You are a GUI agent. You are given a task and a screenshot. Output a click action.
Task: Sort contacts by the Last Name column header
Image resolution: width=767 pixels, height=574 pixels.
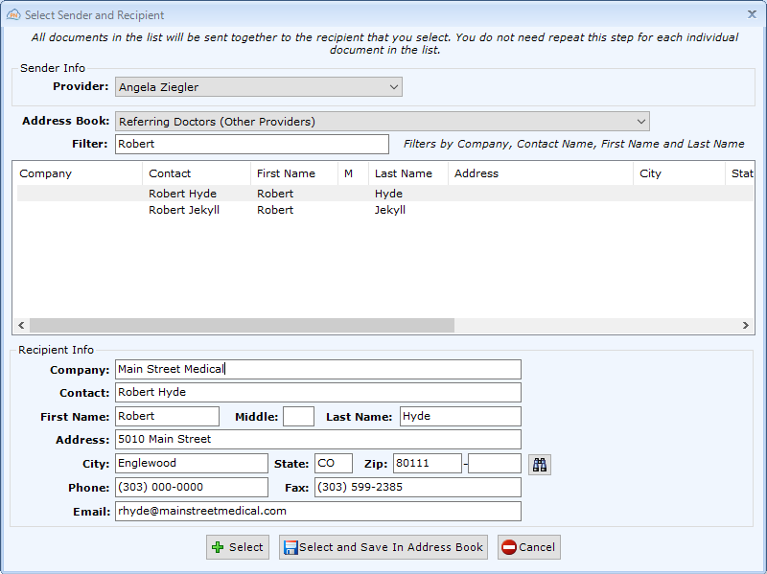click(x=401, y=173)
